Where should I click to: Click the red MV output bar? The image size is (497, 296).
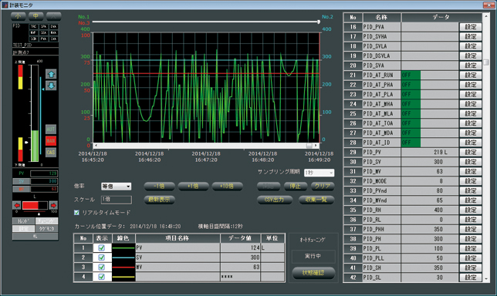[x=30, y=206]
